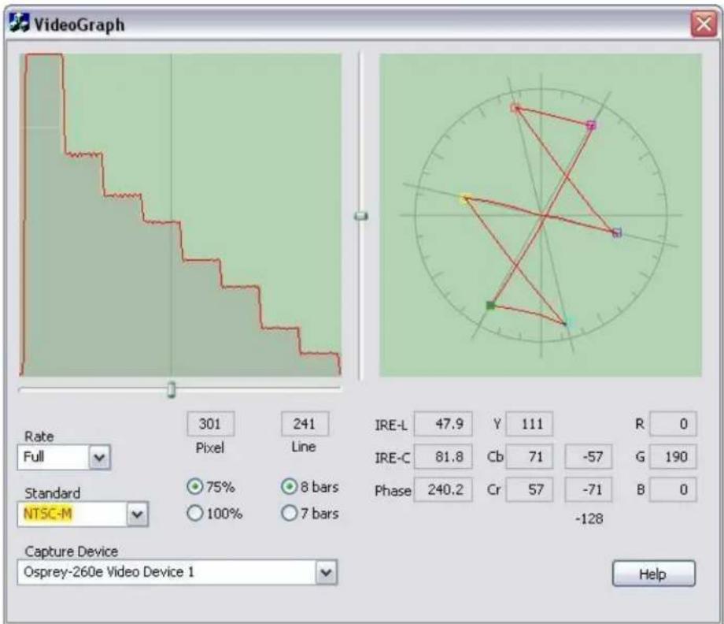Click the Rate combo box showing Full
This screenshot has width=724, height=624.
pyautogui.click(x=64, y=458)
